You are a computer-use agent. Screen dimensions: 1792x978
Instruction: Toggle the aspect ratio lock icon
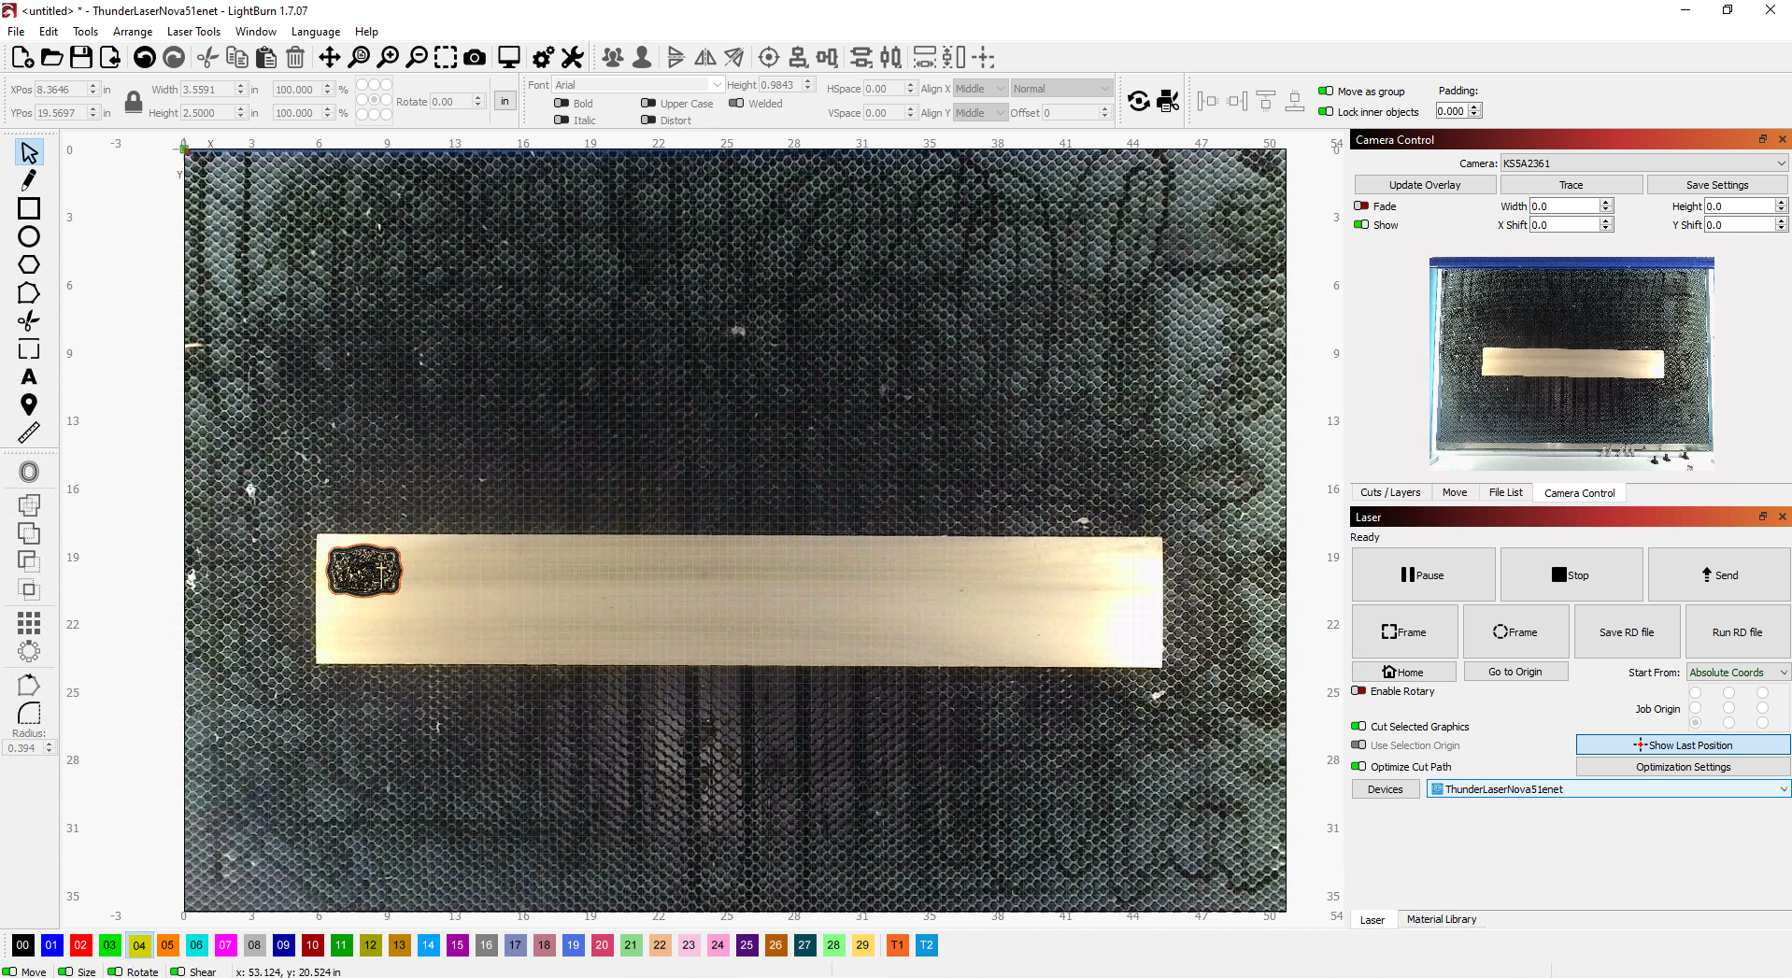134,102
